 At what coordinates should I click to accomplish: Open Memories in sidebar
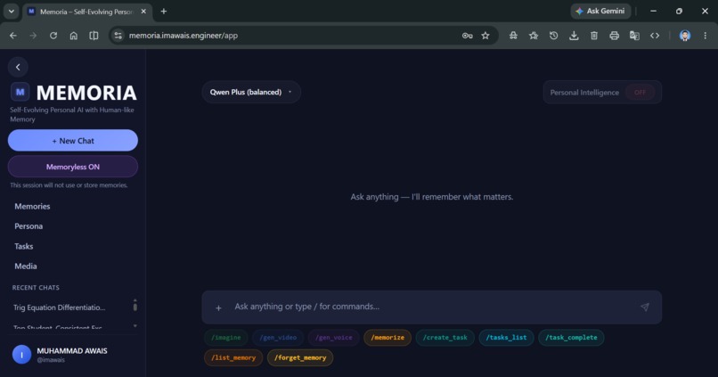(32, 206)
